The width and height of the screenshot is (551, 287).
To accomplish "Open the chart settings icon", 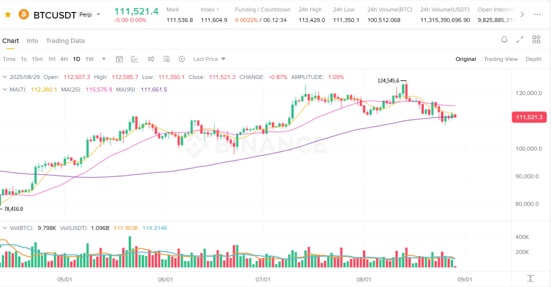I will pos(166,59).
